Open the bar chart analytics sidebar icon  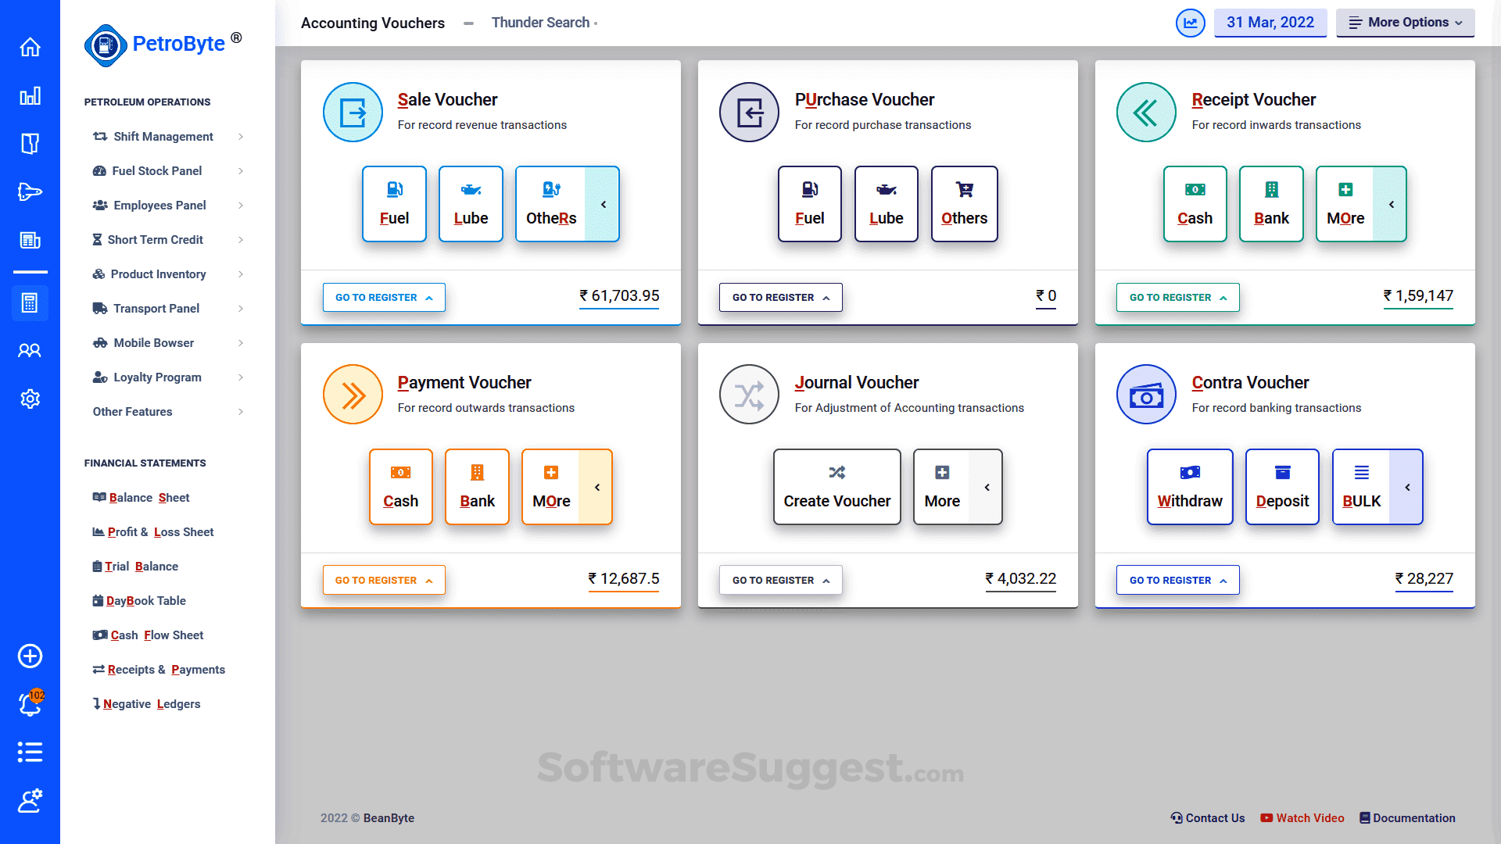[30, 96]
